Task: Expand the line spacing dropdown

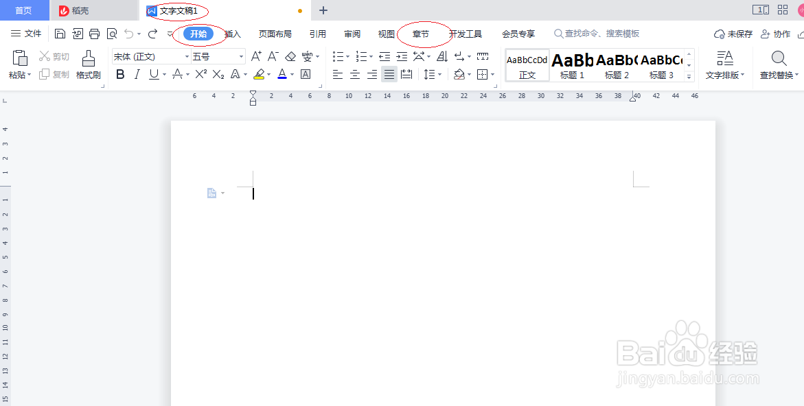Action: coord(439,75)
